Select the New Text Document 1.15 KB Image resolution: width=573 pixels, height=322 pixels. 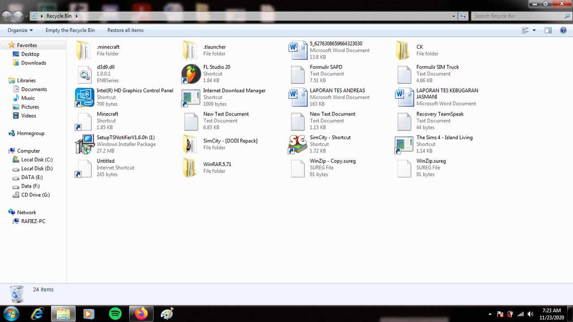pos(297,121)
